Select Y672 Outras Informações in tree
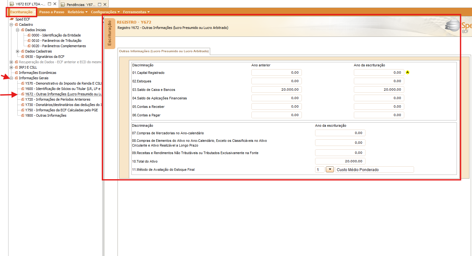The height and width of the screenshot is (256, 472). pyautogui.click(x=63, y=94)
